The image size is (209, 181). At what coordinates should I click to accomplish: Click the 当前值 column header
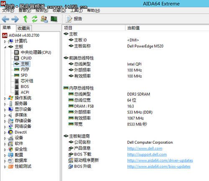(167, 28)
